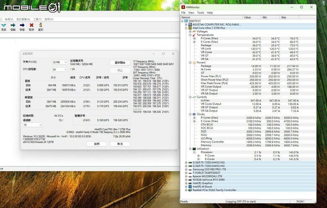Collapse the Temperatures node

coord(190,35)
